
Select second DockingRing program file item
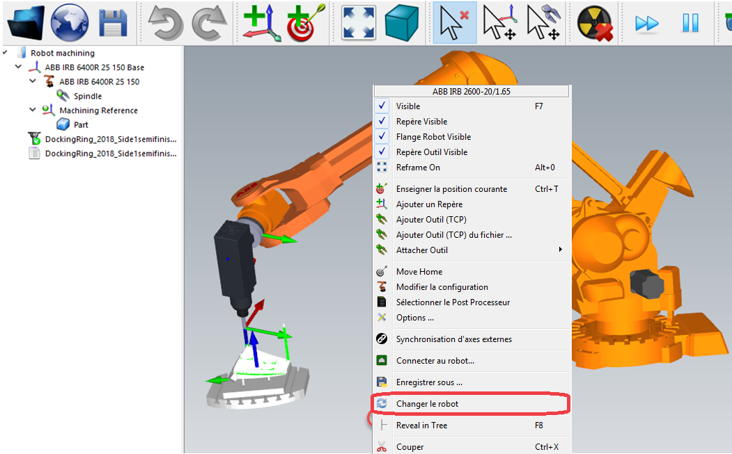(111, 154)
